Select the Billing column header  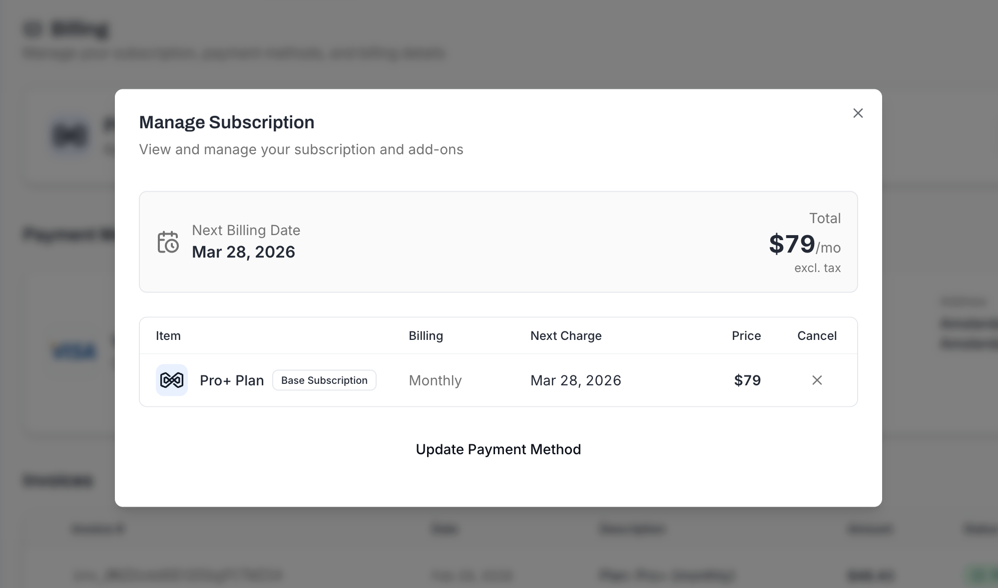point(426,335)
